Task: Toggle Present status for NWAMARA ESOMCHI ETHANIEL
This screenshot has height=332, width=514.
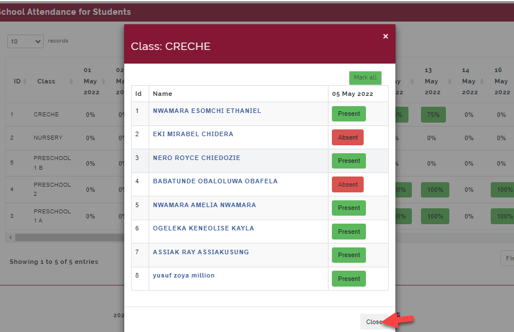Action: (x=349, y=114)
